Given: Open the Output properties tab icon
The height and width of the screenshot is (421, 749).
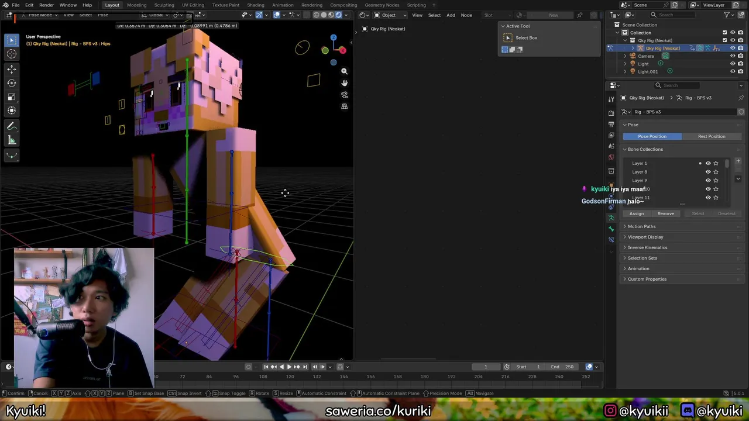Looking at the screenshot, I should [611, 124].
